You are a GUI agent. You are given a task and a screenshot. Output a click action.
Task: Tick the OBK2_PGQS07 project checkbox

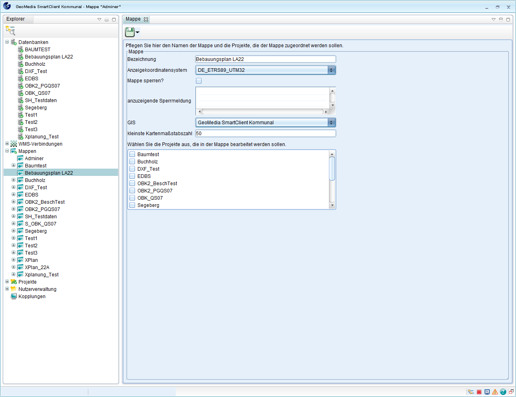pyautogui.click(x=132, y=190)
